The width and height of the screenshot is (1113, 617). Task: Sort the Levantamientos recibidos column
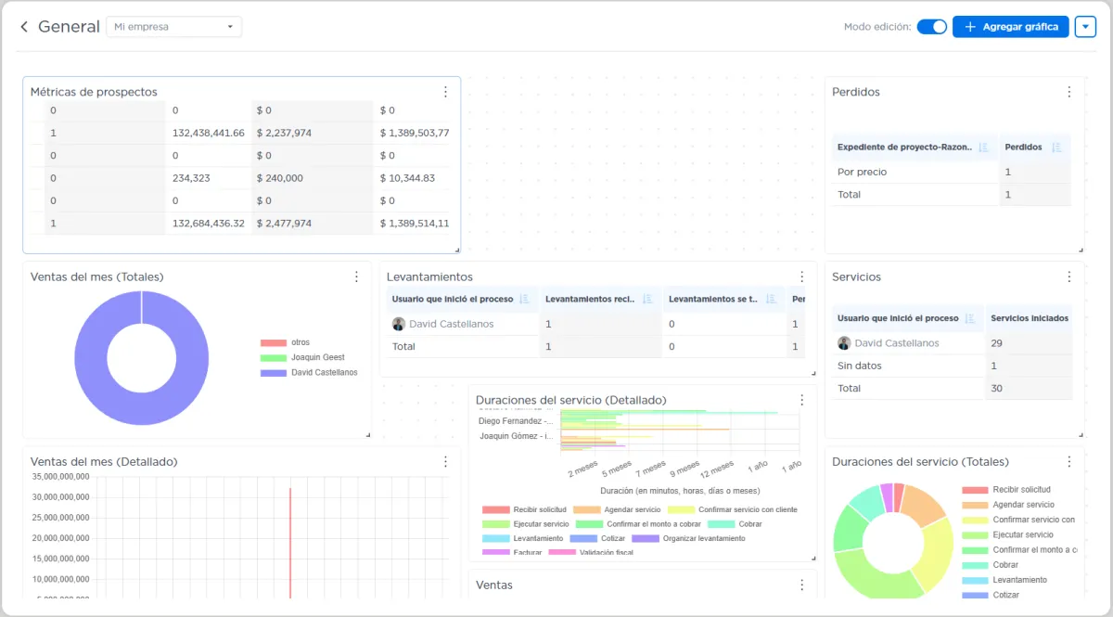point(647,299)
